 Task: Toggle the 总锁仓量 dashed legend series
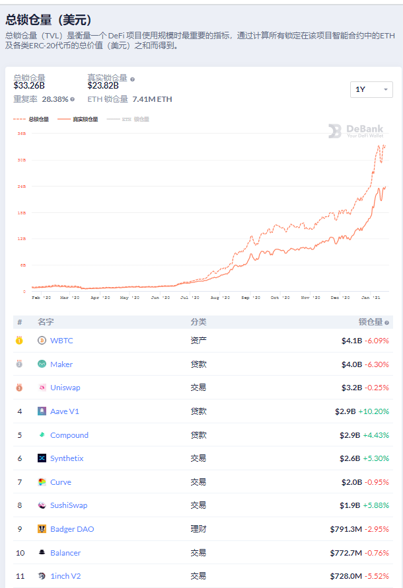(x=31, y=119)
